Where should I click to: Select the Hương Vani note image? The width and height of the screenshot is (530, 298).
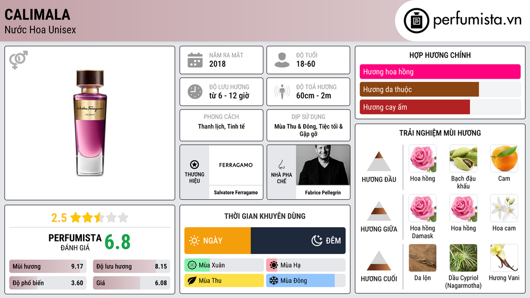[x=504, y=258]
